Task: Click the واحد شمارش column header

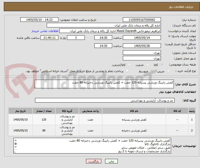Action: (90, 111)
